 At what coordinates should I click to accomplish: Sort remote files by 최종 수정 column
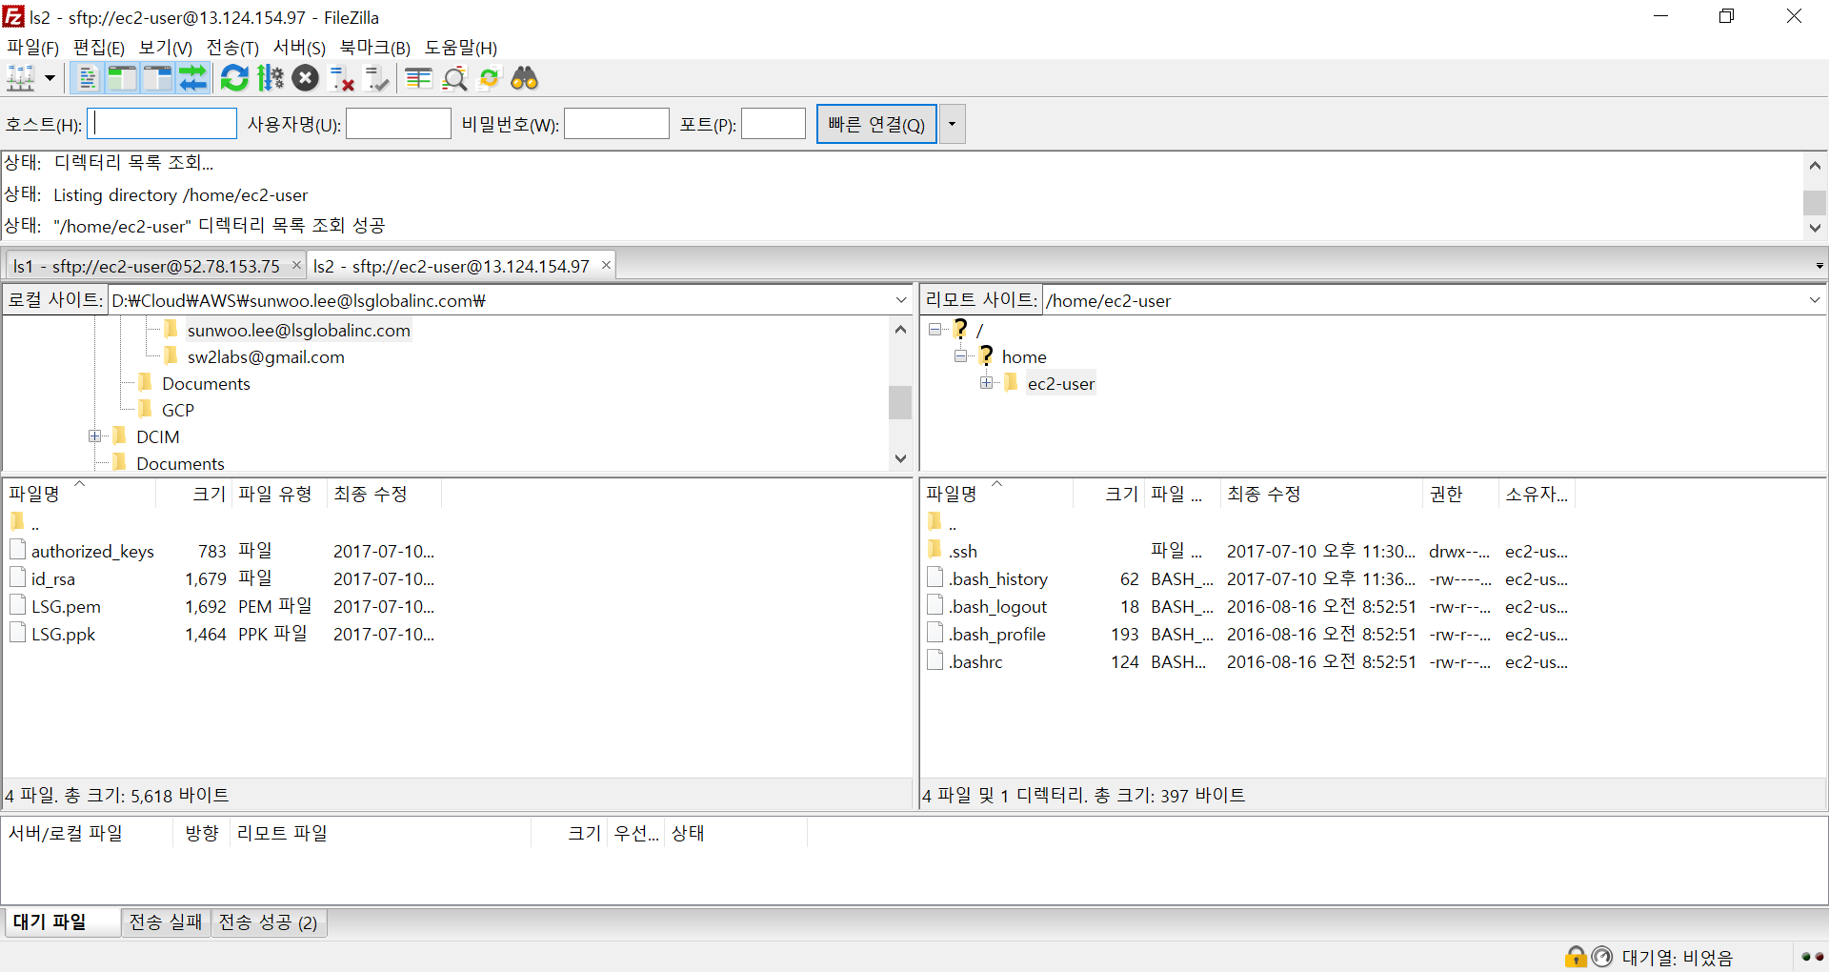1321,494
